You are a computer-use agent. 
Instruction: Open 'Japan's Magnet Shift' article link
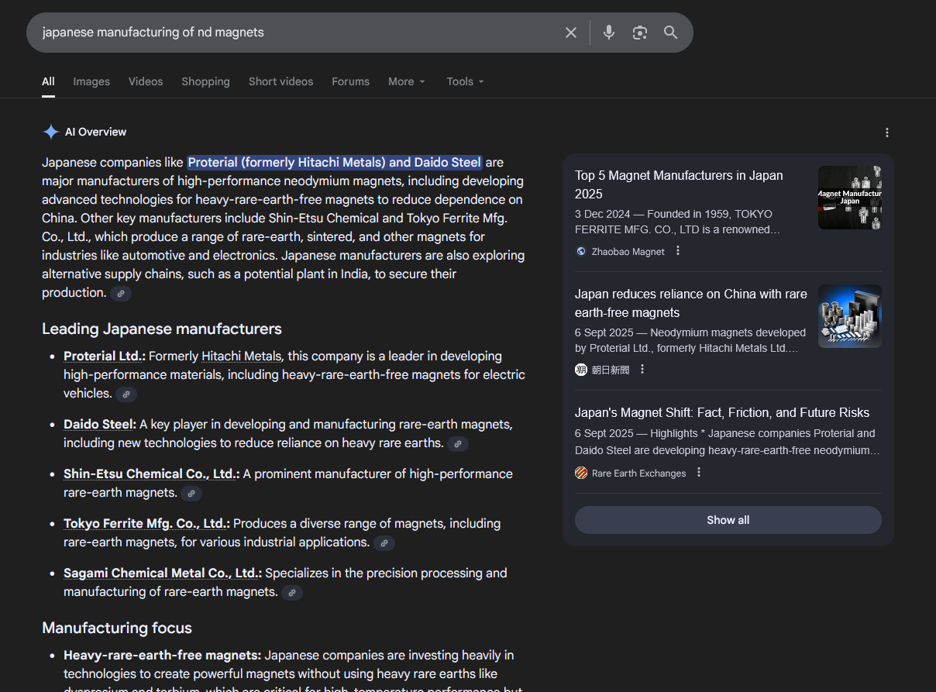click(722, 412)
